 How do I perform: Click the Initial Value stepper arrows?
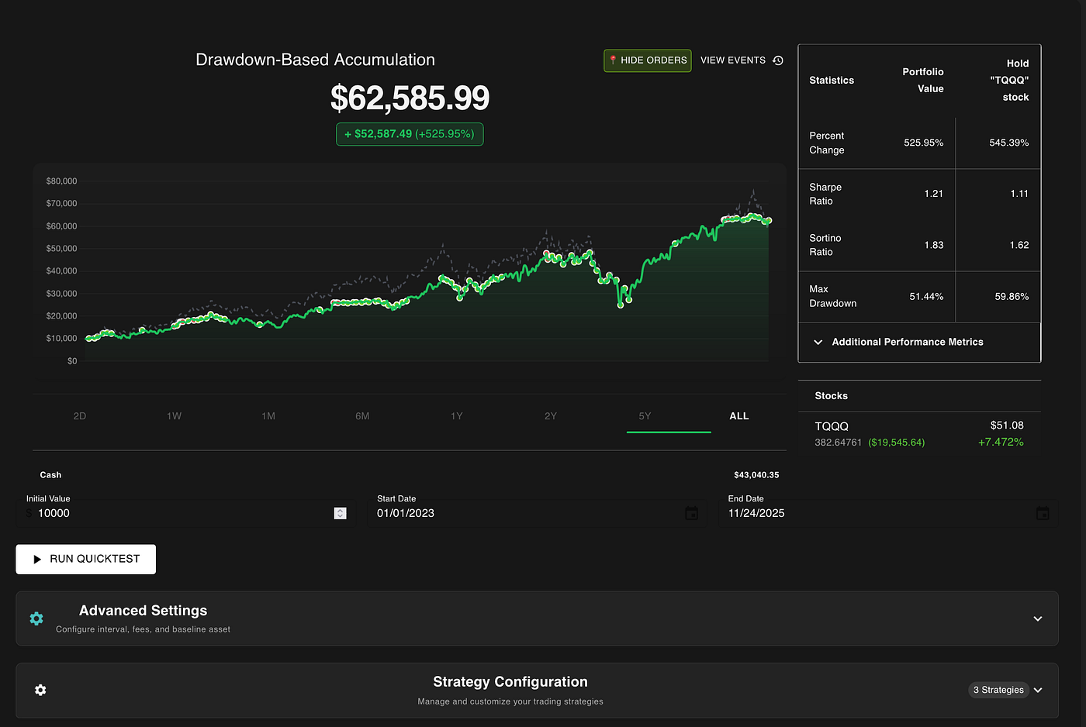click(340, 513)
